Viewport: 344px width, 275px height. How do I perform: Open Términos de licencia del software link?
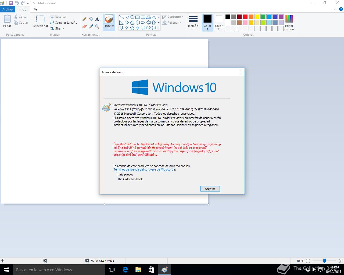(x=143, y=169)
